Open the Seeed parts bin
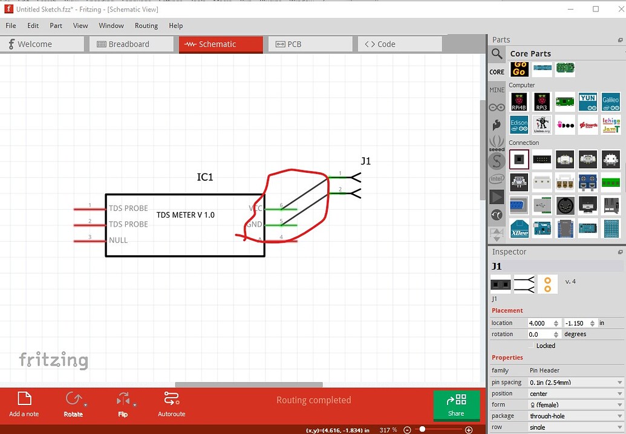The height and width of the screenshot is (434, 626). pyautogui.click(x=497, y=143)
